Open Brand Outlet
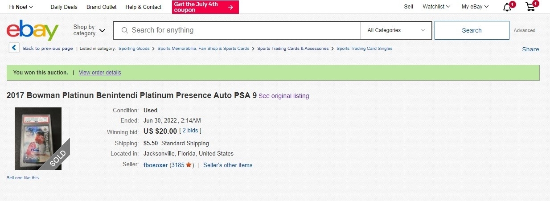This screenshot has height=201, width=550. (102, 7)
